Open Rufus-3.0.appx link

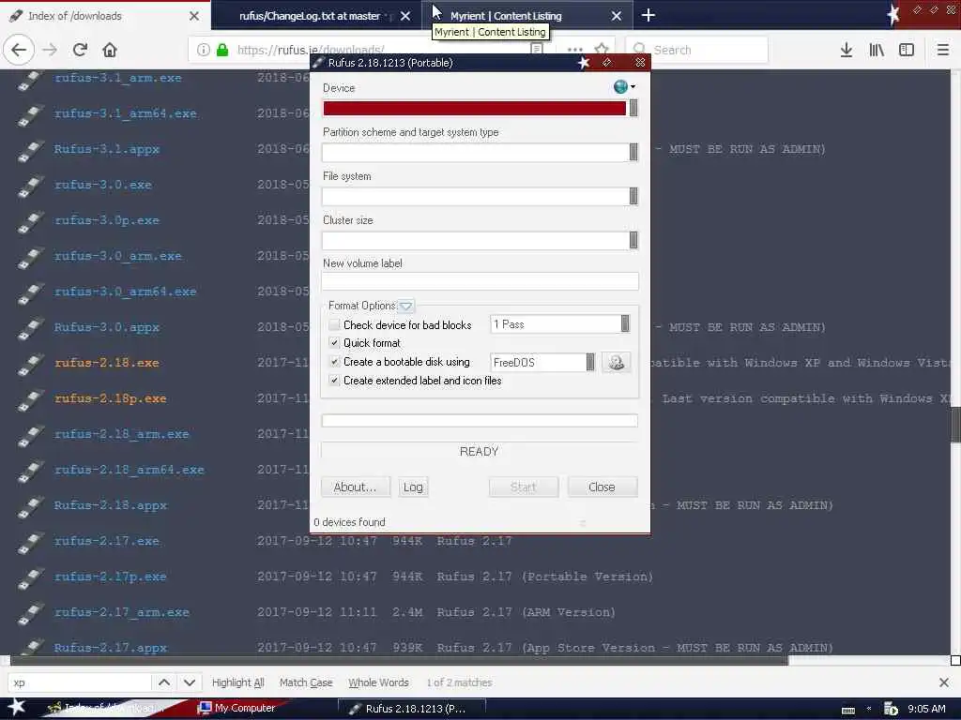coord(107,327)
